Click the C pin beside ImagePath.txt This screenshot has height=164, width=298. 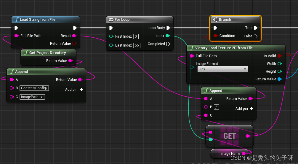pyautogui.click(x=12, y=97)
